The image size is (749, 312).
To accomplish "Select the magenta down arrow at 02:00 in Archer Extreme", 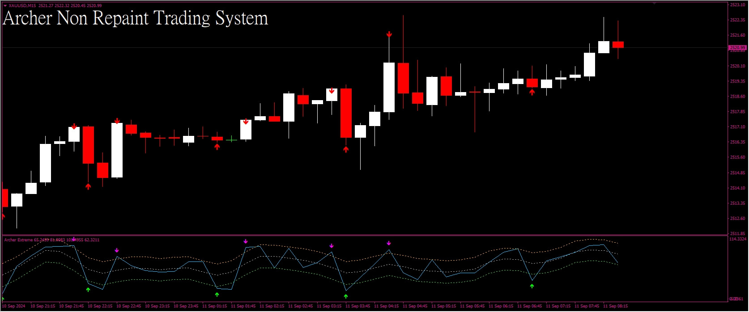I will click(246, 241).
